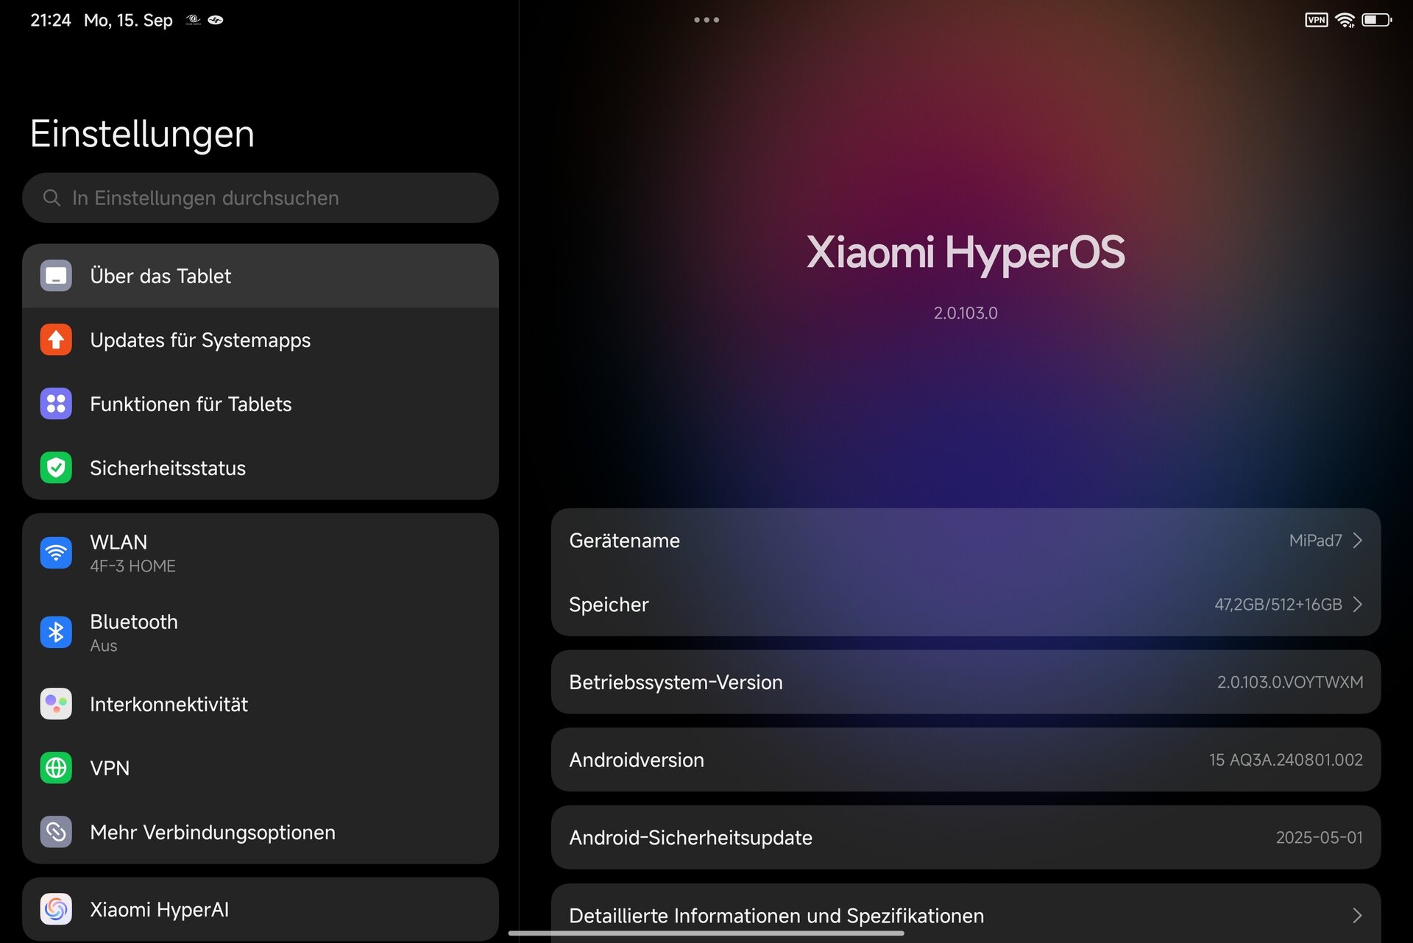1413x943 pixels.
Task: Open VPN settings
Action: (x=261, y=768)
